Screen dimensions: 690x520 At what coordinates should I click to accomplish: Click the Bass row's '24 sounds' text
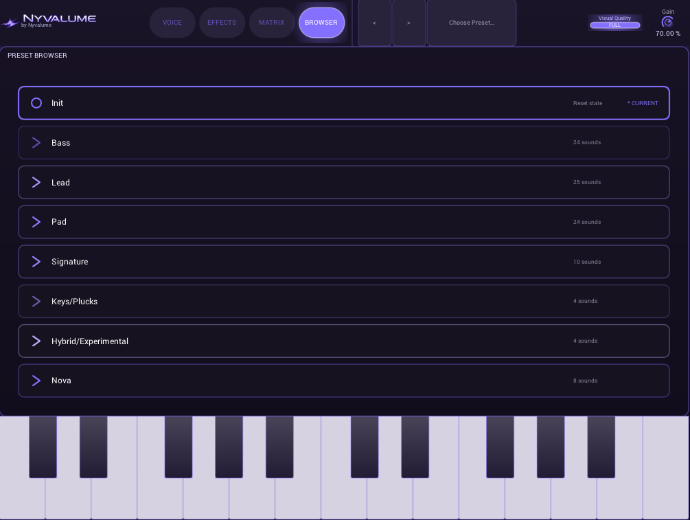[x=586, y=142]
